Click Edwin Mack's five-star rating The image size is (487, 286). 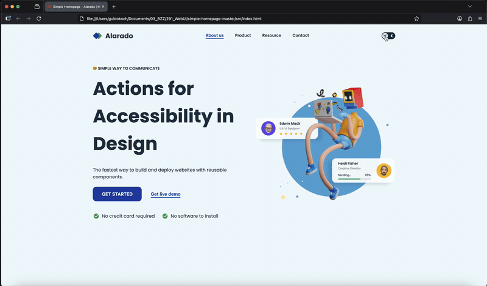pyautogui.click(x=291, y=134)
